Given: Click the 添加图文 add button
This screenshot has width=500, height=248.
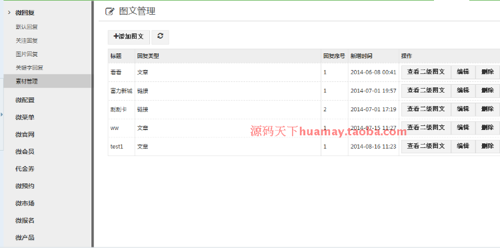Looking at the screenshot, I should [x=129, y=37].
